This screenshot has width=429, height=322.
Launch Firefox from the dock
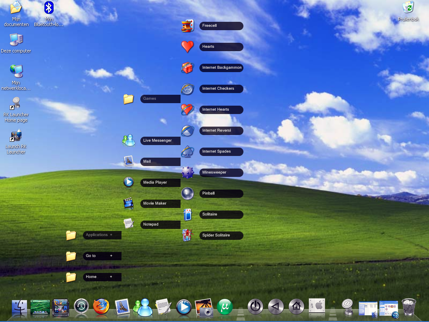pyautogui.click(x=101, y=307)
